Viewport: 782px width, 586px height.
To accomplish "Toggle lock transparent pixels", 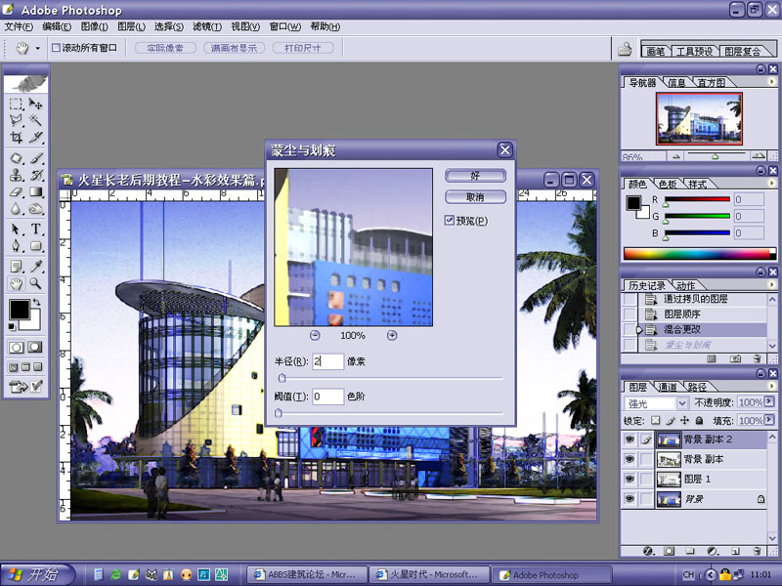I will coord(655,421).
